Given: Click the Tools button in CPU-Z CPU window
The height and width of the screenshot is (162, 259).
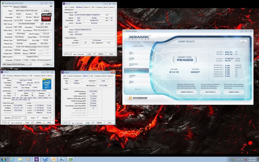Looking at the screenshot, I should pos(27,122).
